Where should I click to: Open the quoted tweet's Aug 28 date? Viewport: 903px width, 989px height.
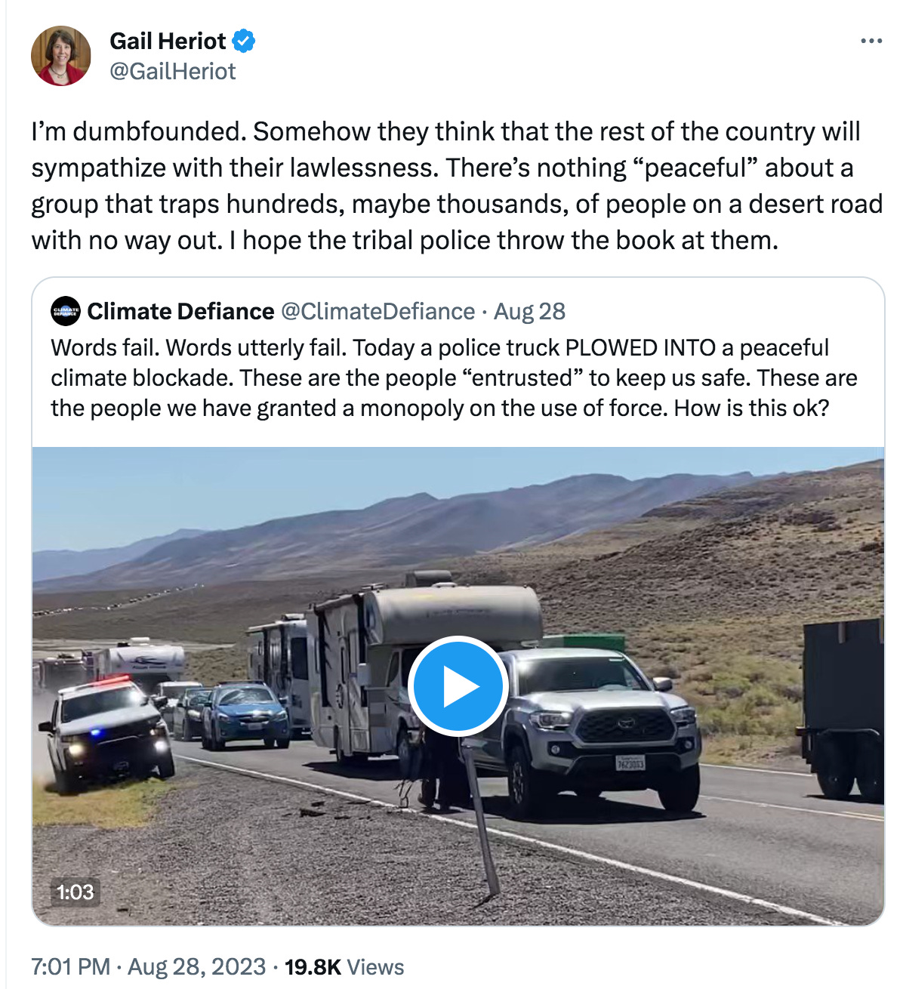point(529,311)
